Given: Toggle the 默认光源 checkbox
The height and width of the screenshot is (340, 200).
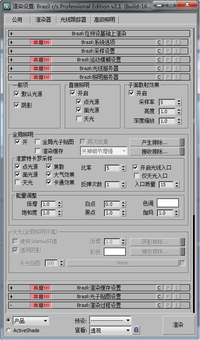Looking at the screenshot, I should pyautogui.click(x=17, y=94).
